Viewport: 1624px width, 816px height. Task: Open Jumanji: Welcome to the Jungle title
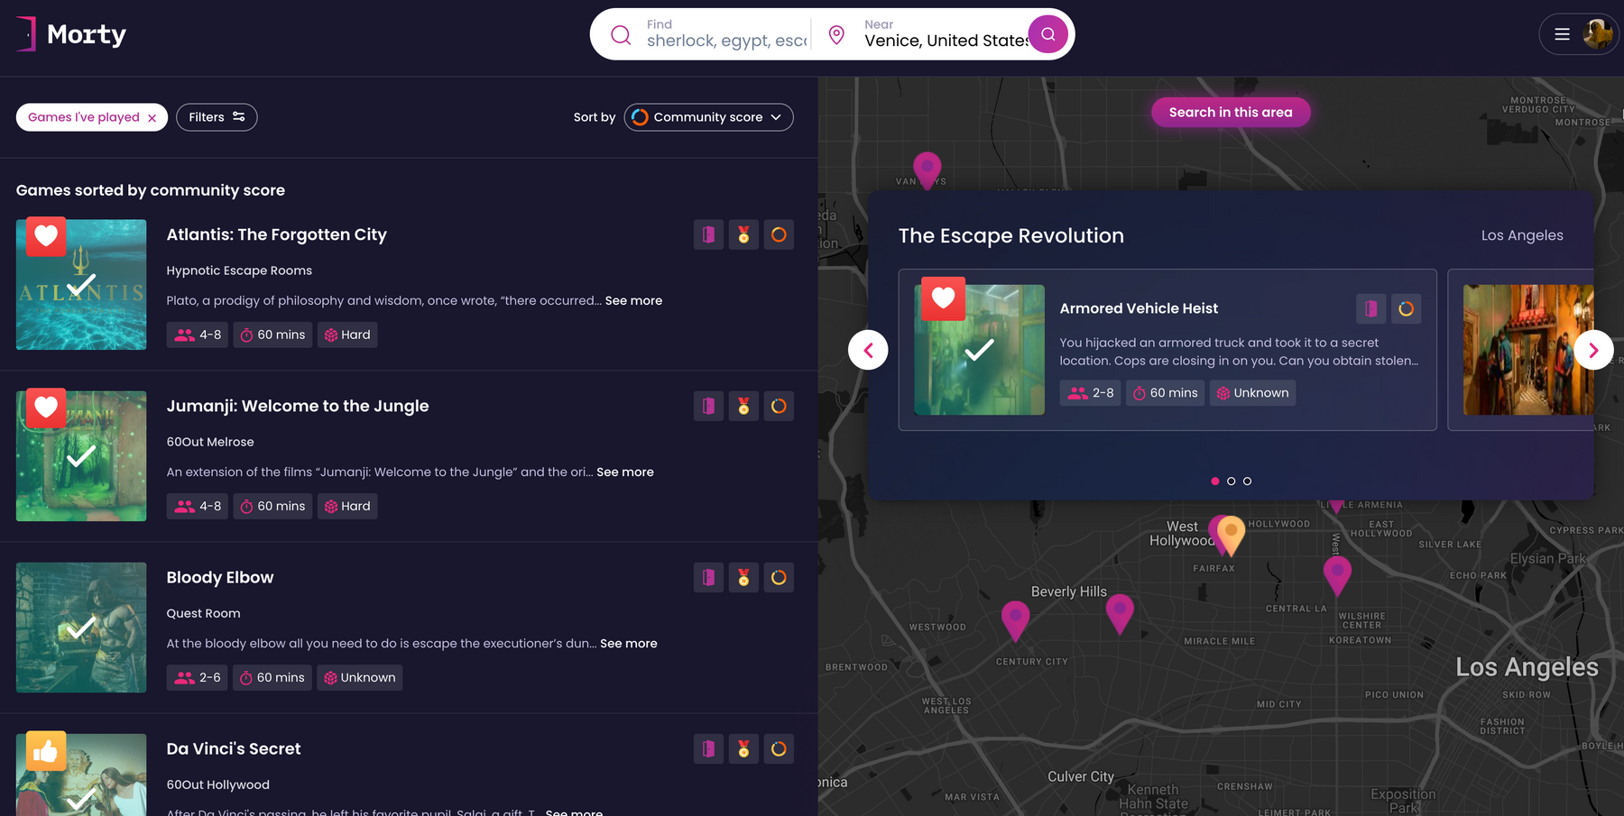[298, 406]
